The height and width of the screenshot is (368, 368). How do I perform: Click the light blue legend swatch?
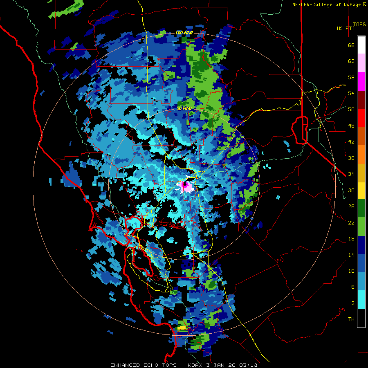coord(361,281)
